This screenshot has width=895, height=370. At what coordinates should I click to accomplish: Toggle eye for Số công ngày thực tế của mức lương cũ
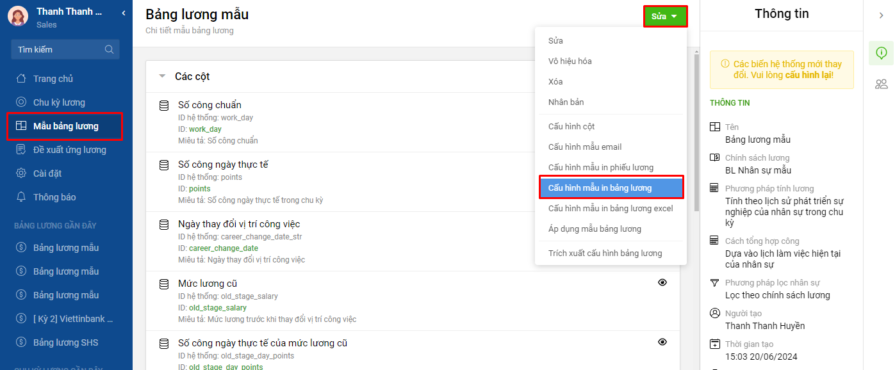point(662,342)
